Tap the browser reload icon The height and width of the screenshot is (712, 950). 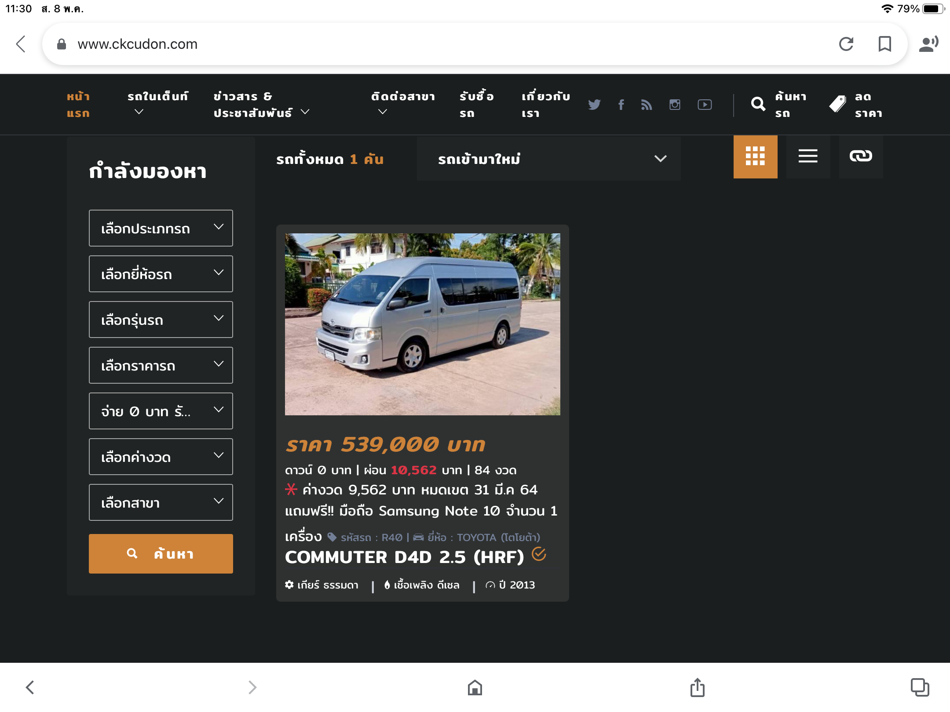(846, 44)
